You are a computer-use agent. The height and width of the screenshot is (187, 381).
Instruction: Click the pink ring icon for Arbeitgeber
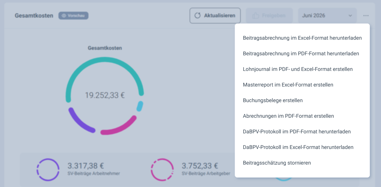[162, 169]
